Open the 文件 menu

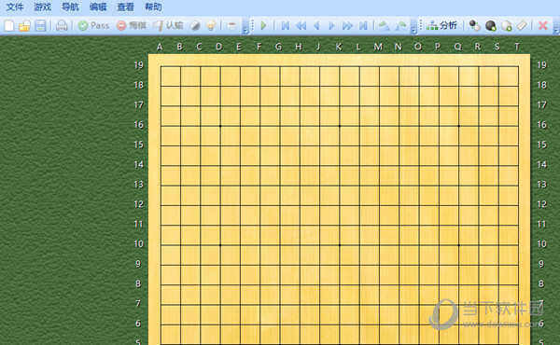(15, 7)
